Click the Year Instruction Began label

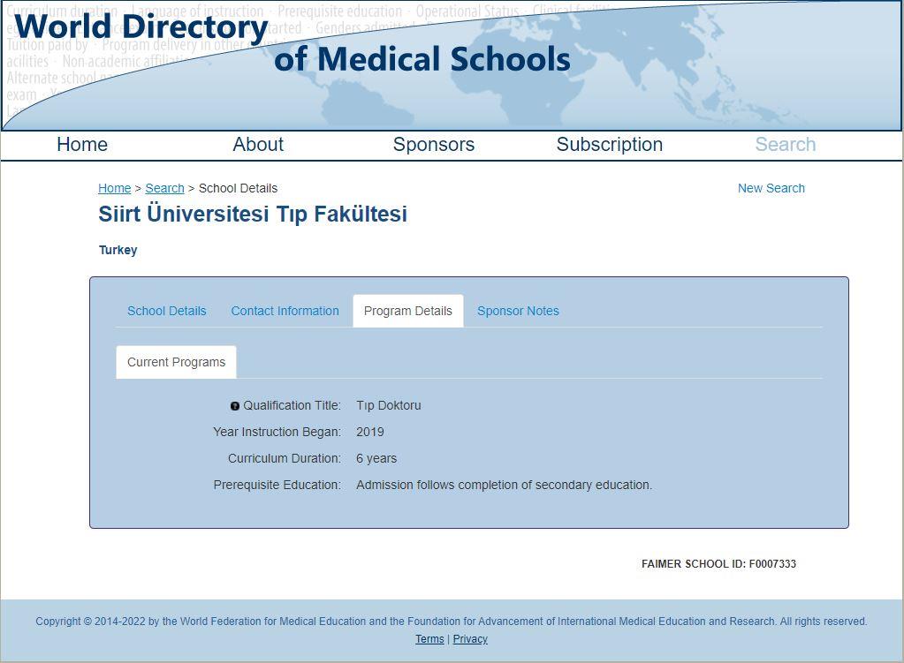click(277, 432)
